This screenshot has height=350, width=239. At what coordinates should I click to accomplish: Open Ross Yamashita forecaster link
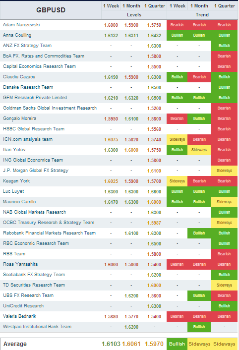(x=20, y=264)
